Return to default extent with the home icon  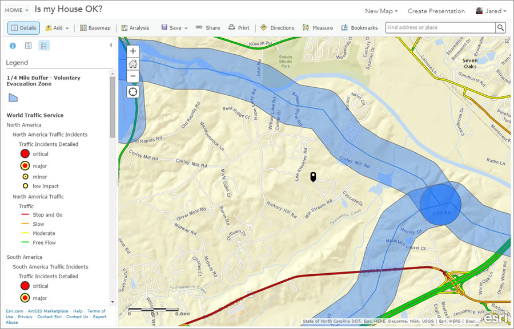[132, 63]
